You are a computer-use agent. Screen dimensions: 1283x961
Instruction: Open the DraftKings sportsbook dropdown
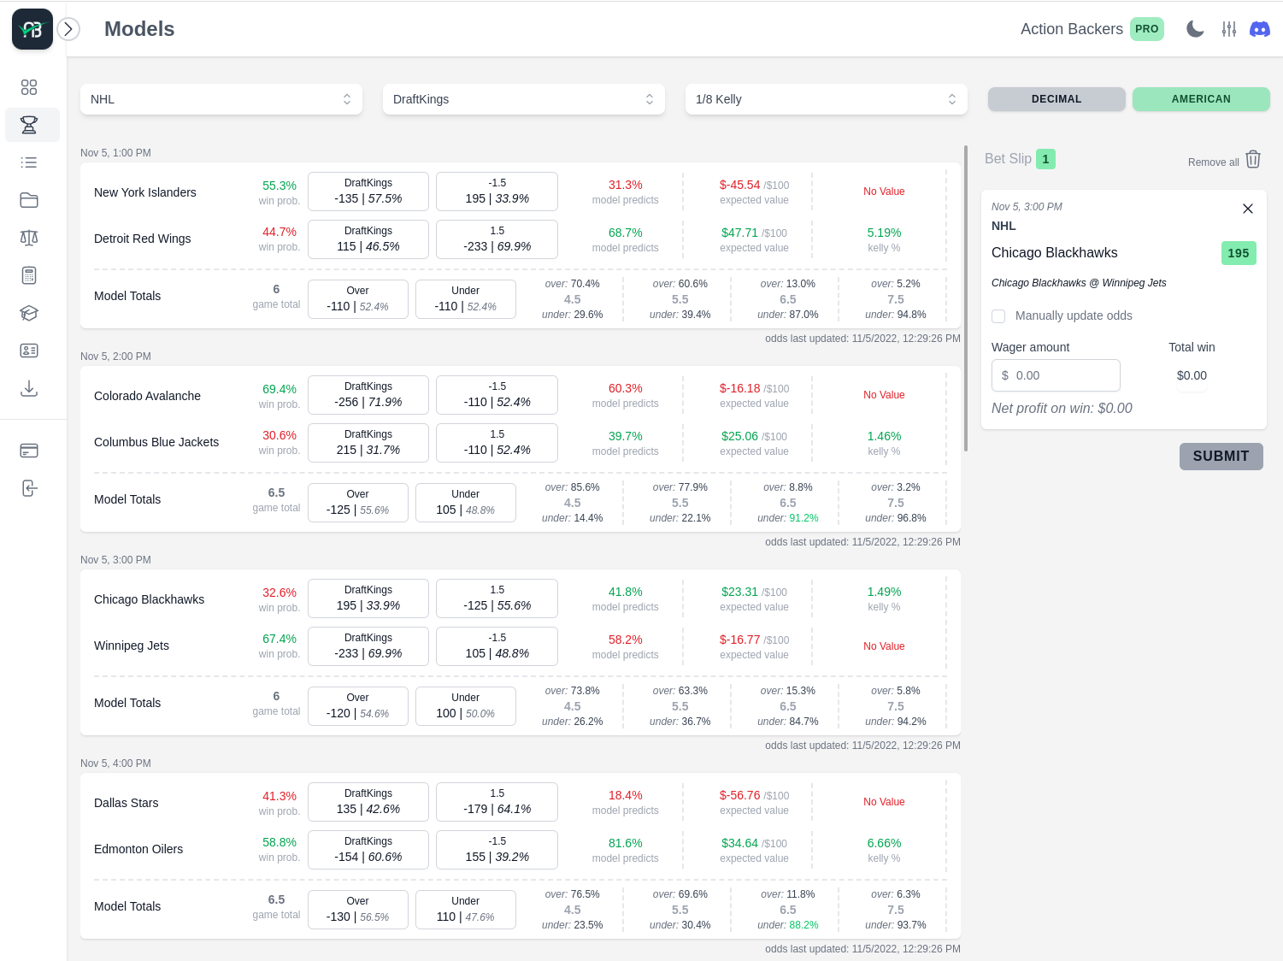click(524, 99)
